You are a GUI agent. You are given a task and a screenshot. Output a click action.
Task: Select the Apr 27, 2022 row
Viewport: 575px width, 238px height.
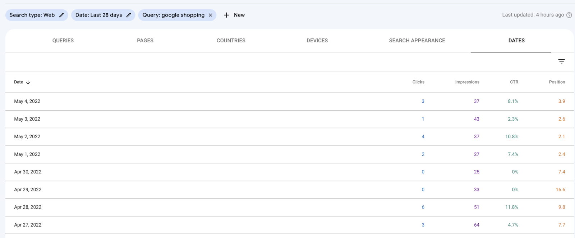(290, 225)
